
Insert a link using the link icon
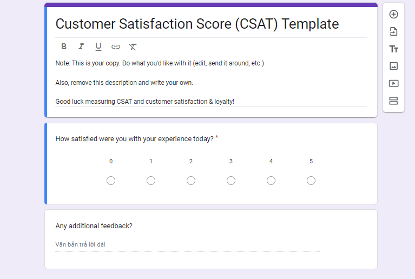click(116, 47)
